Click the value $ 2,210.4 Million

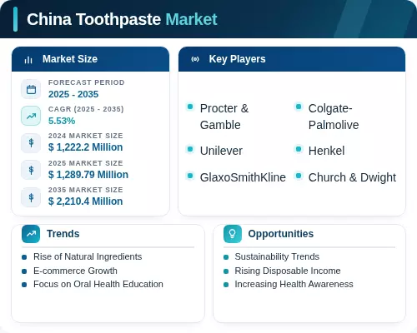click(85, 201)
